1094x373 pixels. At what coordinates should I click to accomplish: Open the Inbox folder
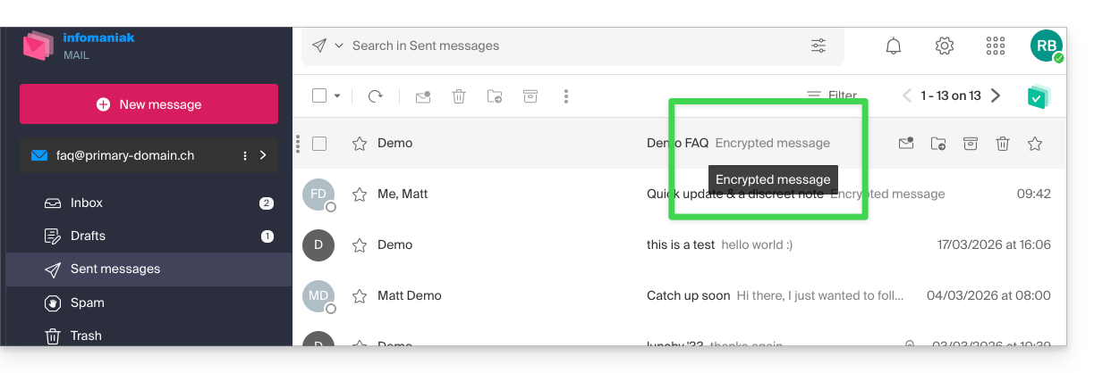click(x=87, y=203)
